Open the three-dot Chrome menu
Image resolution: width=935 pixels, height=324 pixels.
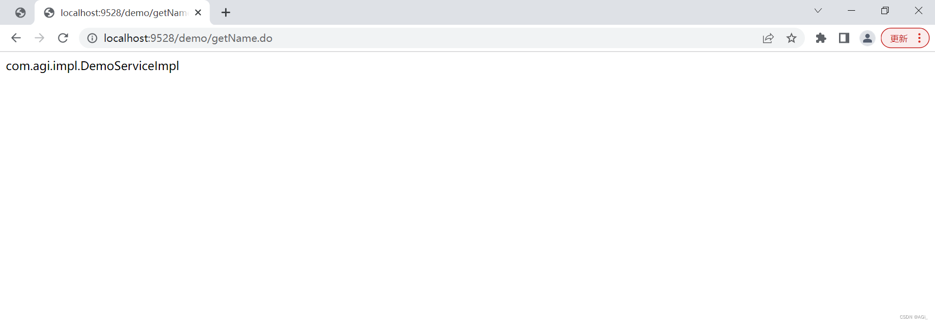(x=919, y=38)
